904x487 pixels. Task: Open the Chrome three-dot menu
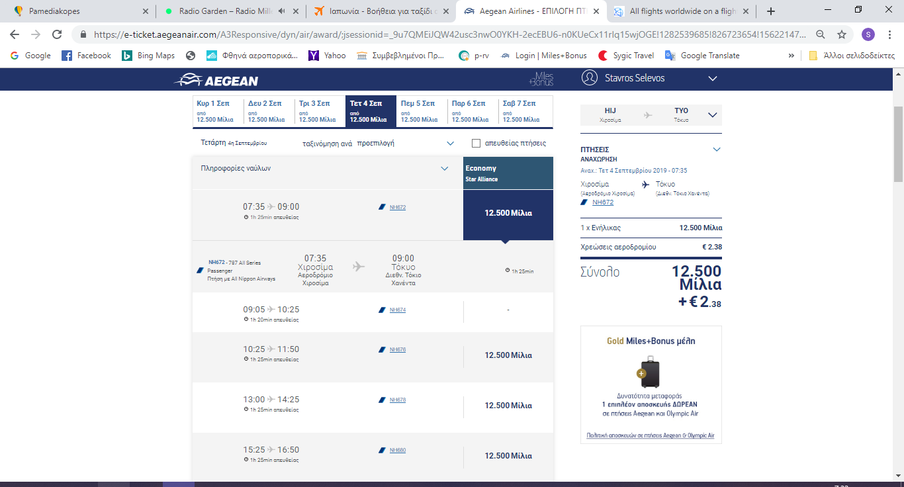pyautogui.click(x=890, y=35)
